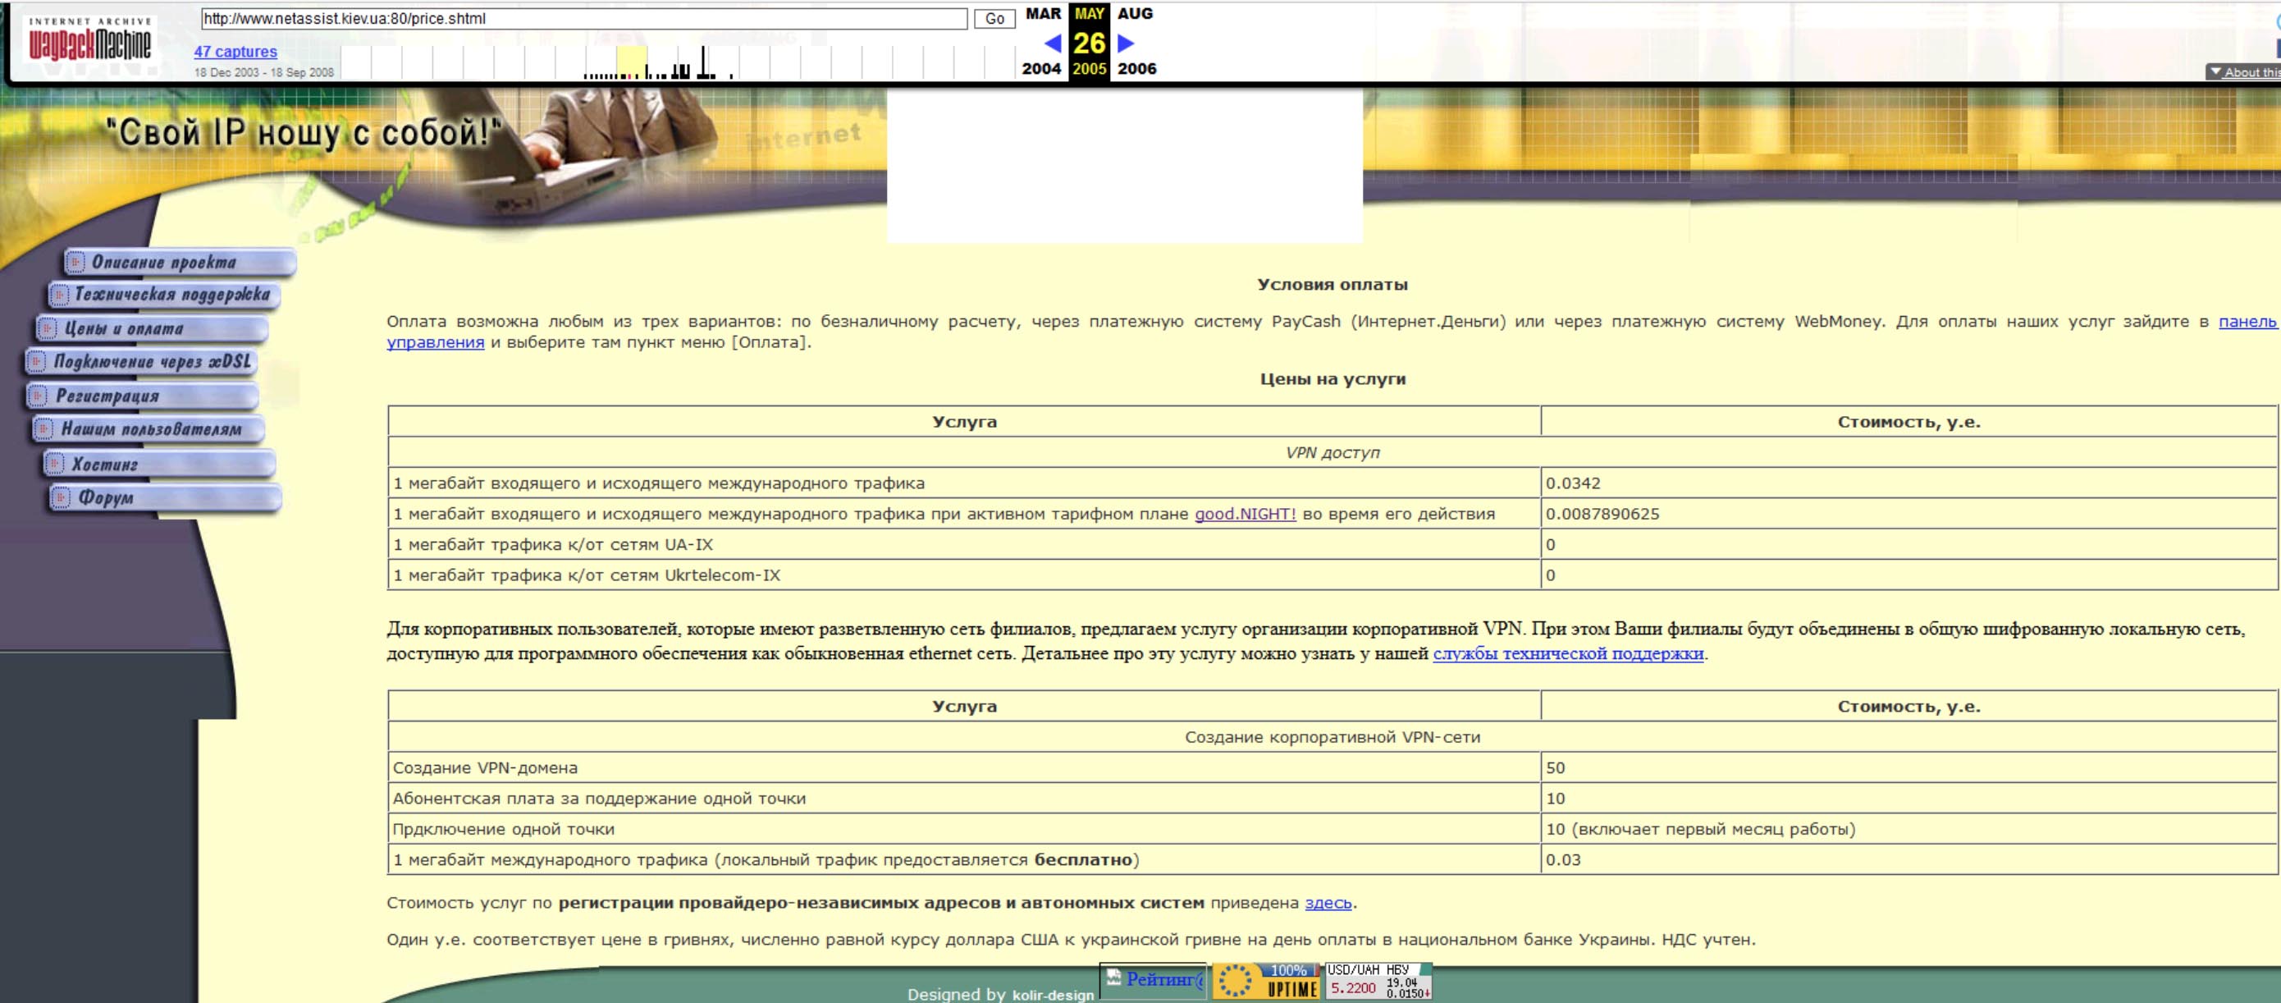Click the USD/UAH НБУ rate badge
Screen dimensions: 2281x1003
coord(1378,982)
